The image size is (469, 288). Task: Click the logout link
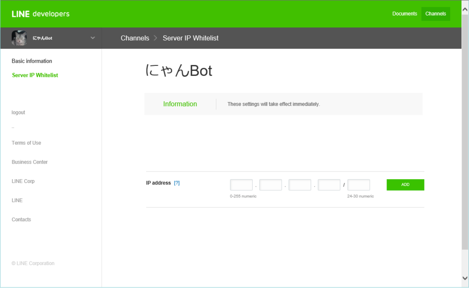point(18,112)
